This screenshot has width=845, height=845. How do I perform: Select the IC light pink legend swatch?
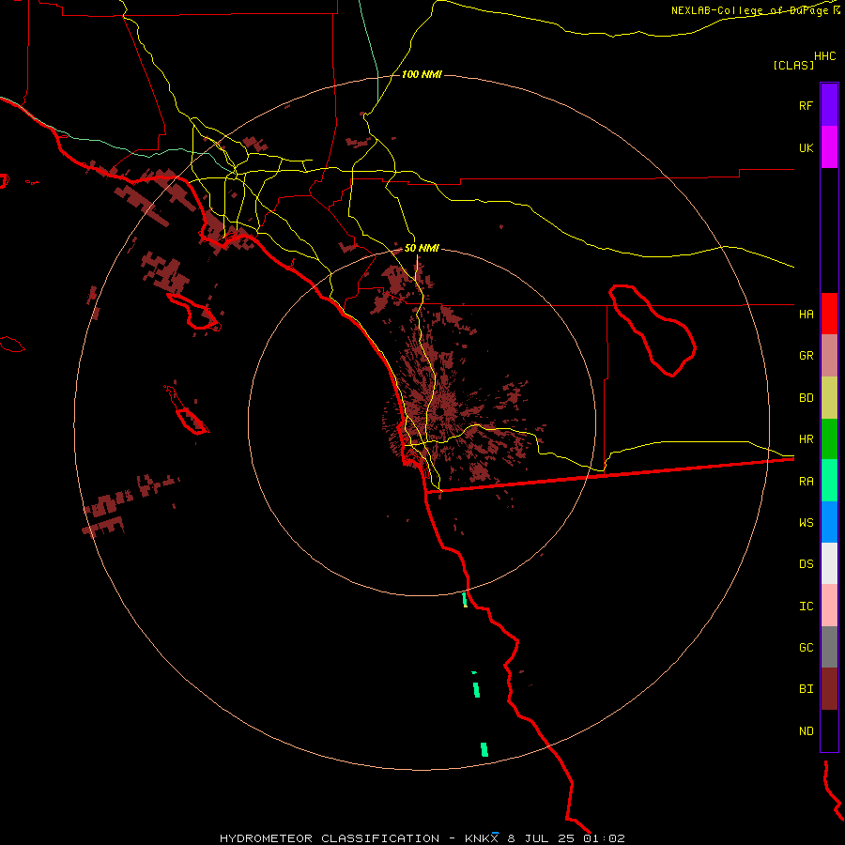point(829,606)
